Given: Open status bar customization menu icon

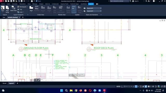Looking at the screenshot, I should (165, 87).
